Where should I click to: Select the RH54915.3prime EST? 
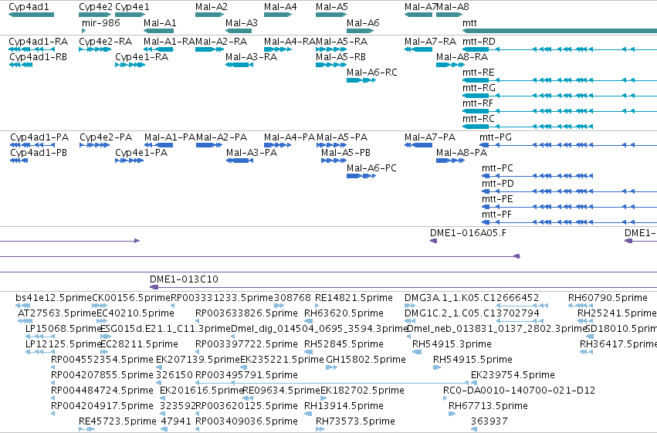[417, 352]
